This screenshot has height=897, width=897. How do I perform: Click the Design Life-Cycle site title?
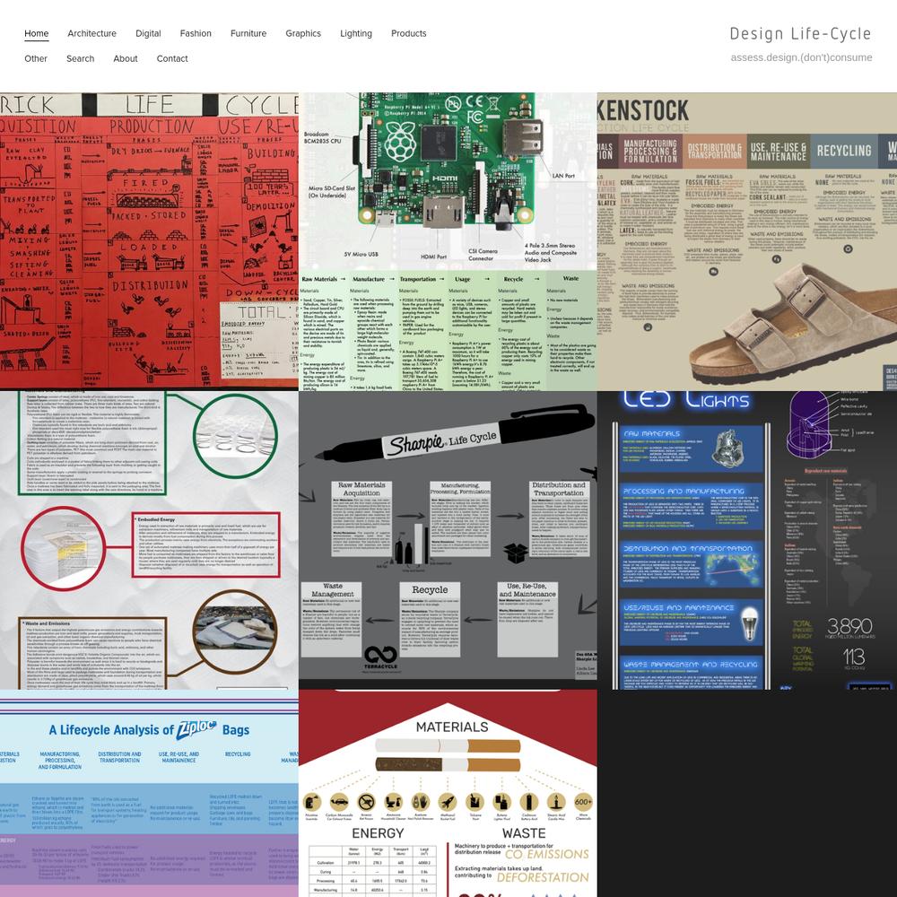(x=800, y=34)
